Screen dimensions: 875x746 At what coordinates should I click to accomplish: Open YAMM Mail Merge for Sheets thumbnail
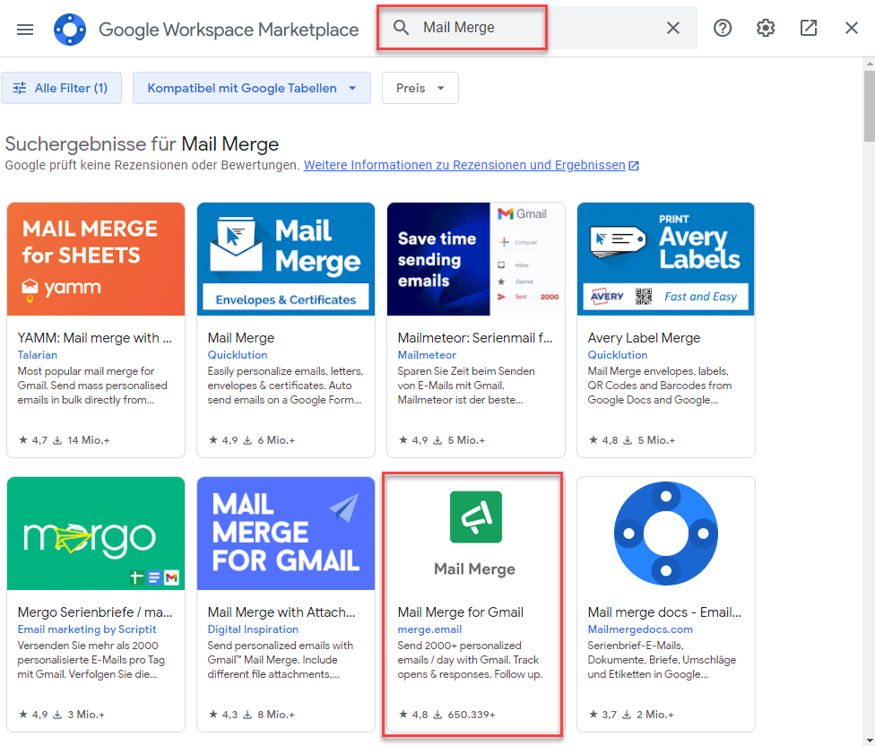point(96,259)
